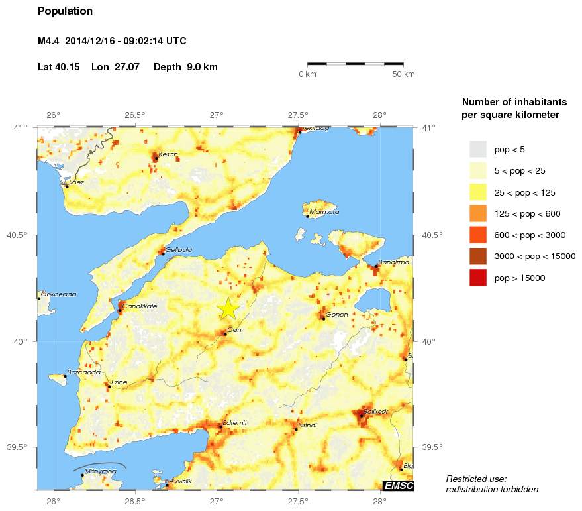Select the '25 < pop < 125' yellow swatch

(477, 192)
